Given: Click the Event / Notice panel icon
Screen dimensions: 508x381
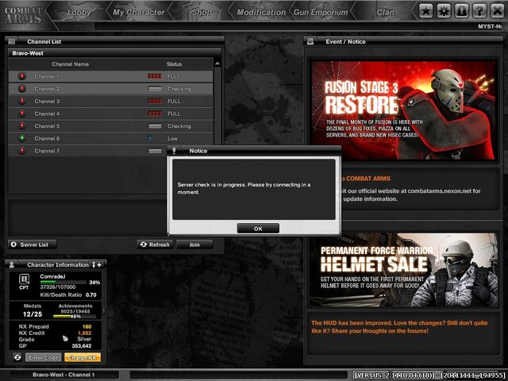Looking at the screenshot, I should pyautogui.click(x=310, y=41).
